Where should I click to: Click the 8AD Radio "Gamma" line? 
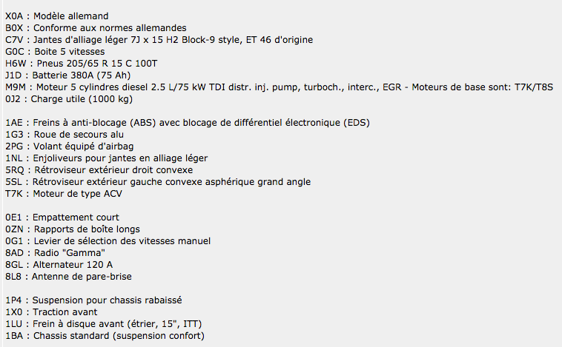(55, 252)
